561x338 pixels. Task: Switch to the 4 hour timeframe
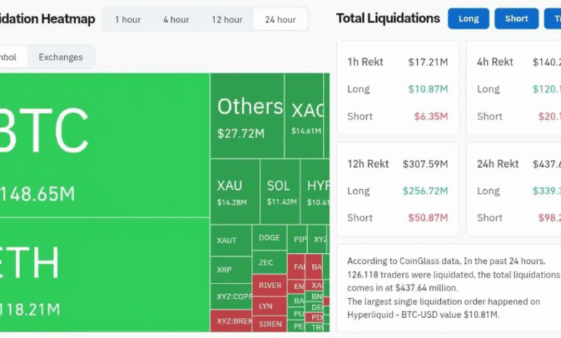pos(175,19)
